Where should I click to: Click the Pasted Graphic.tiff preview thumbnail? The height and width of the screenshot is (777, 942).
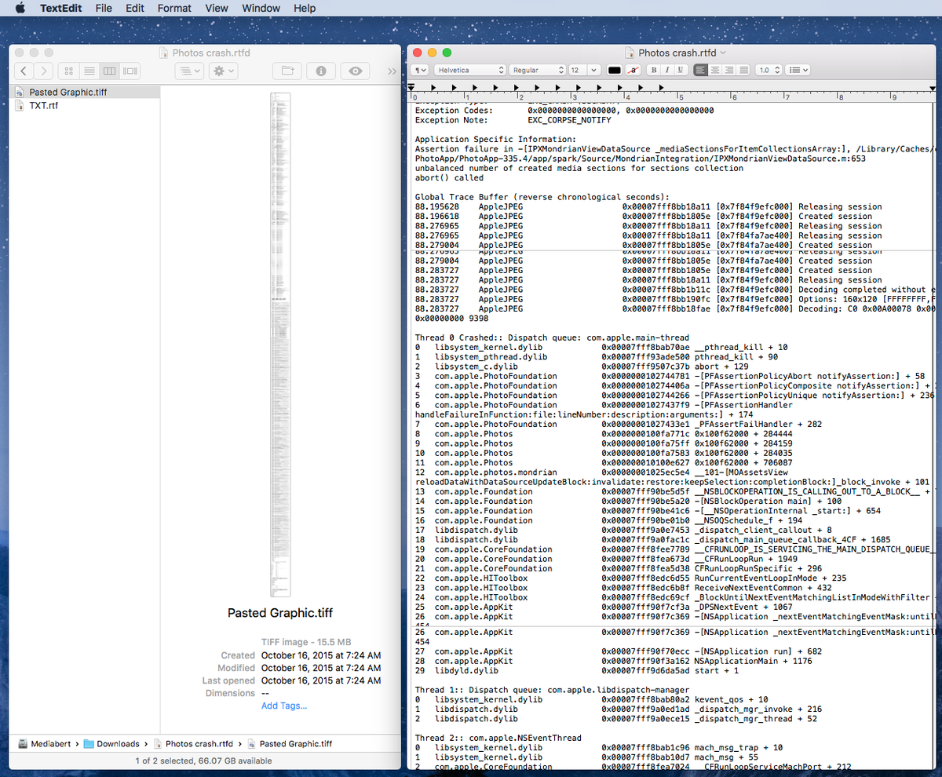point(280,345)
